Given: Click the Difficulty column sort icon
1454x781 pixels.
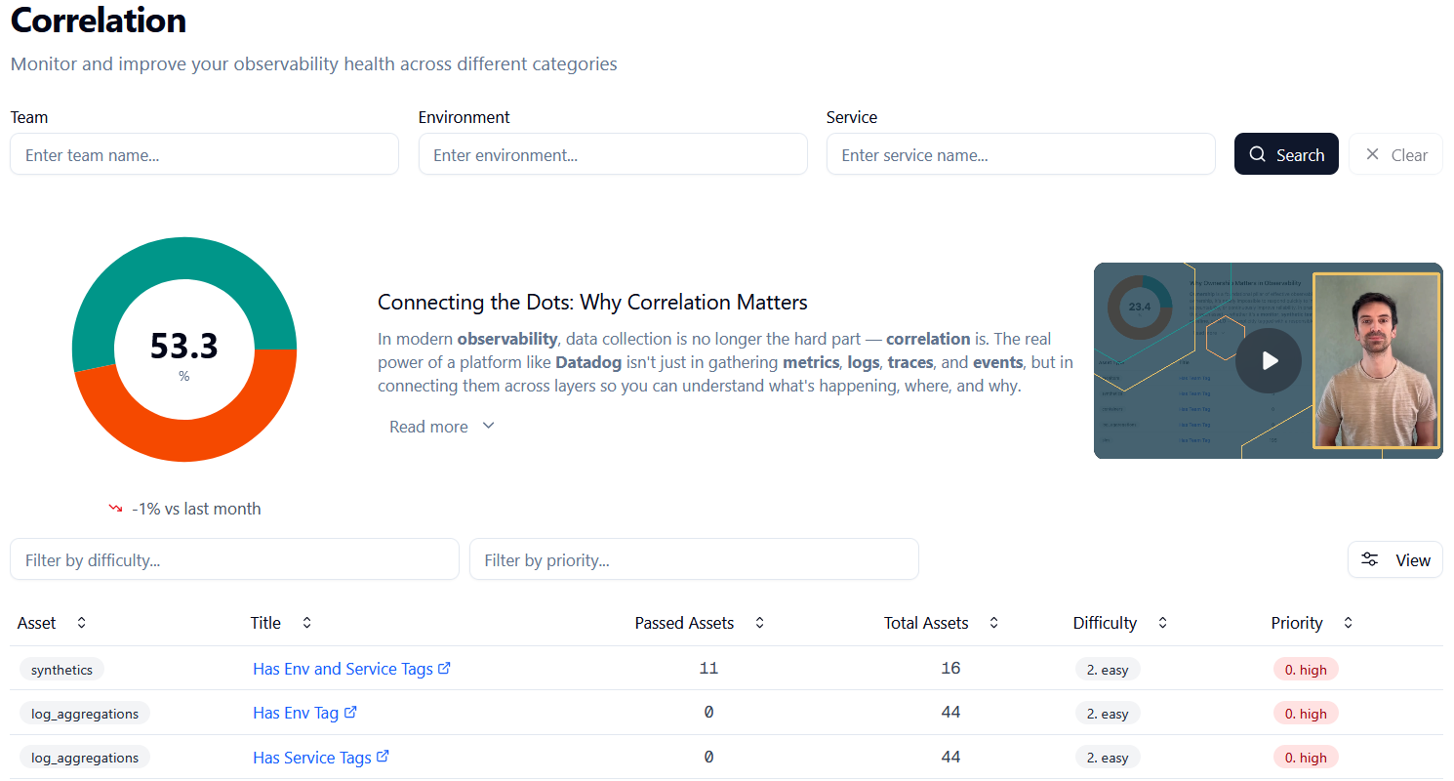Looking at the screenshot, I should (1162, 623).
